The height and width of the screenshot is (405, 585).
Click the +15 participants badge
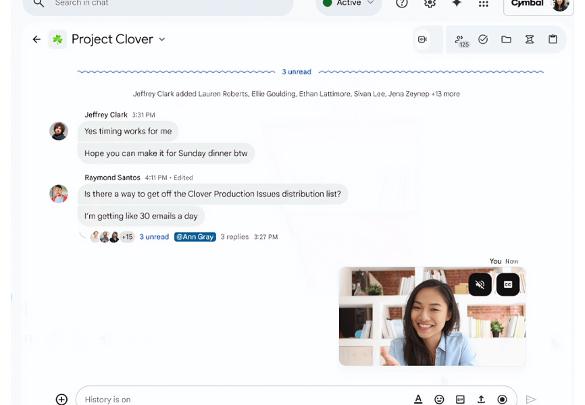click(127, 237)
